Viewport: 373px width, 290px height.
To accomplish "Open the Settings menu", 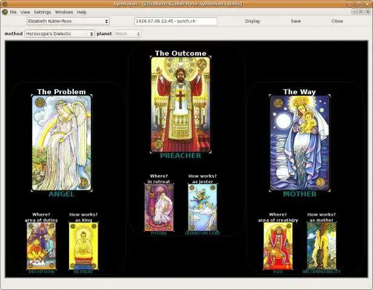I will point(42,12).
